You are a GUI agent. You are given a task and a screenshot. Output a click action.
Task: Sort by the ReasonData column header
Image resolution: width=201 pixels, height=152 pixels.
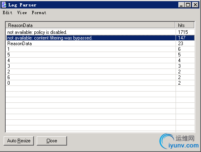[x=90, y=25]
